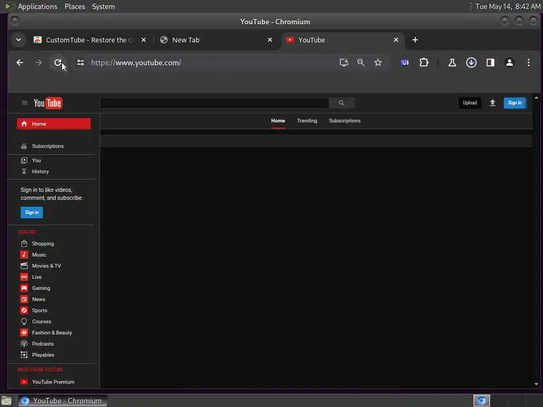This screenshot has height=407, width=543.
Task: Open the Trending tab on YouTube
Action: pos(307,121)
